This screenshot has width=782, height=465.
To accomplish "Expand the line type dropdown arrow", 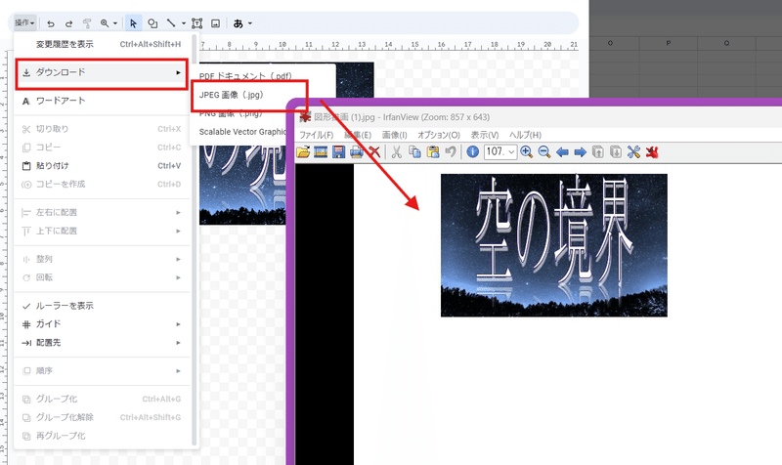I will (184, 23).
